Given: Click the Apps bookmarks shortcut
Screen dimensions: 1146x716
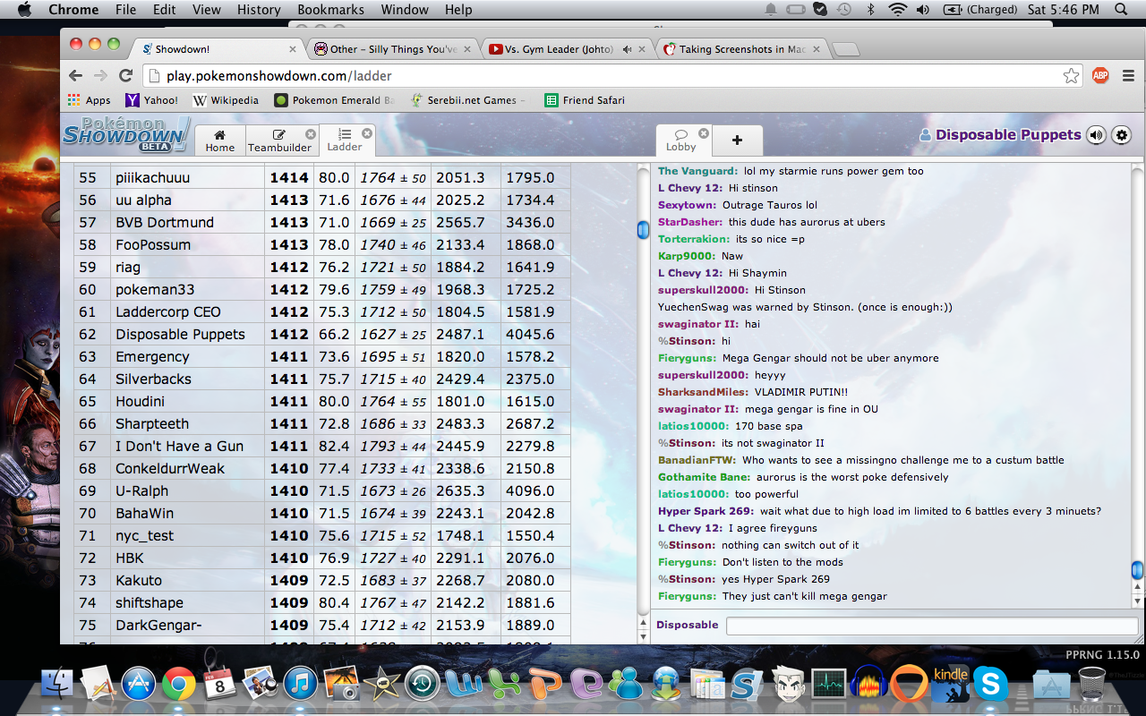Looking at the screenshot, I should tap(89, 100).
